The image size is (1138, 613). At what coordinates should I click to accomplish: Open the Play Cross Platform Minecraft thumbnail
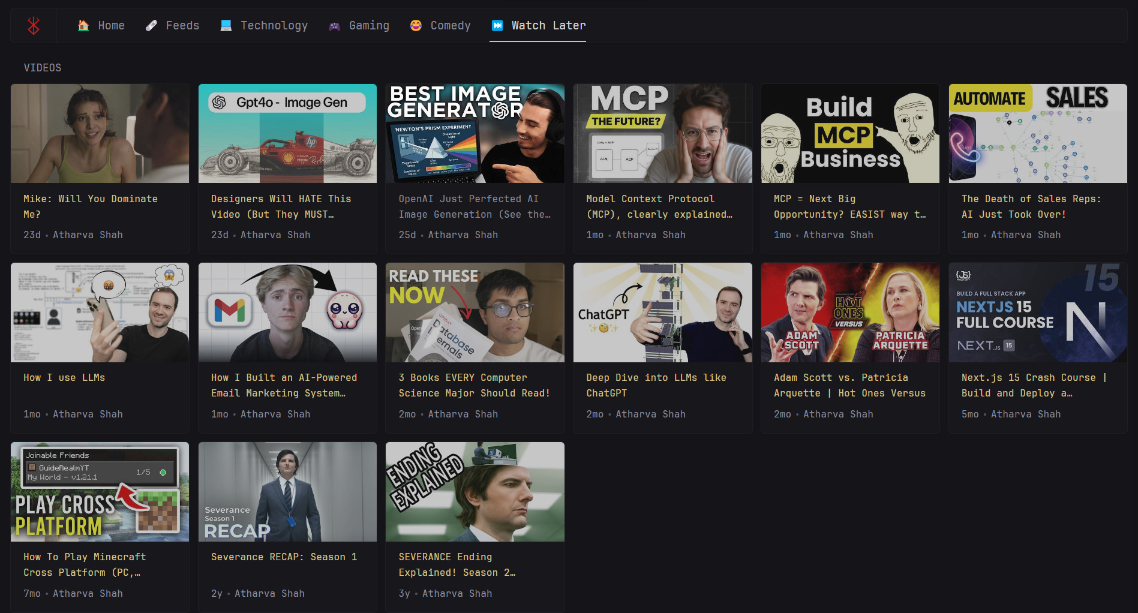[100, 492]
